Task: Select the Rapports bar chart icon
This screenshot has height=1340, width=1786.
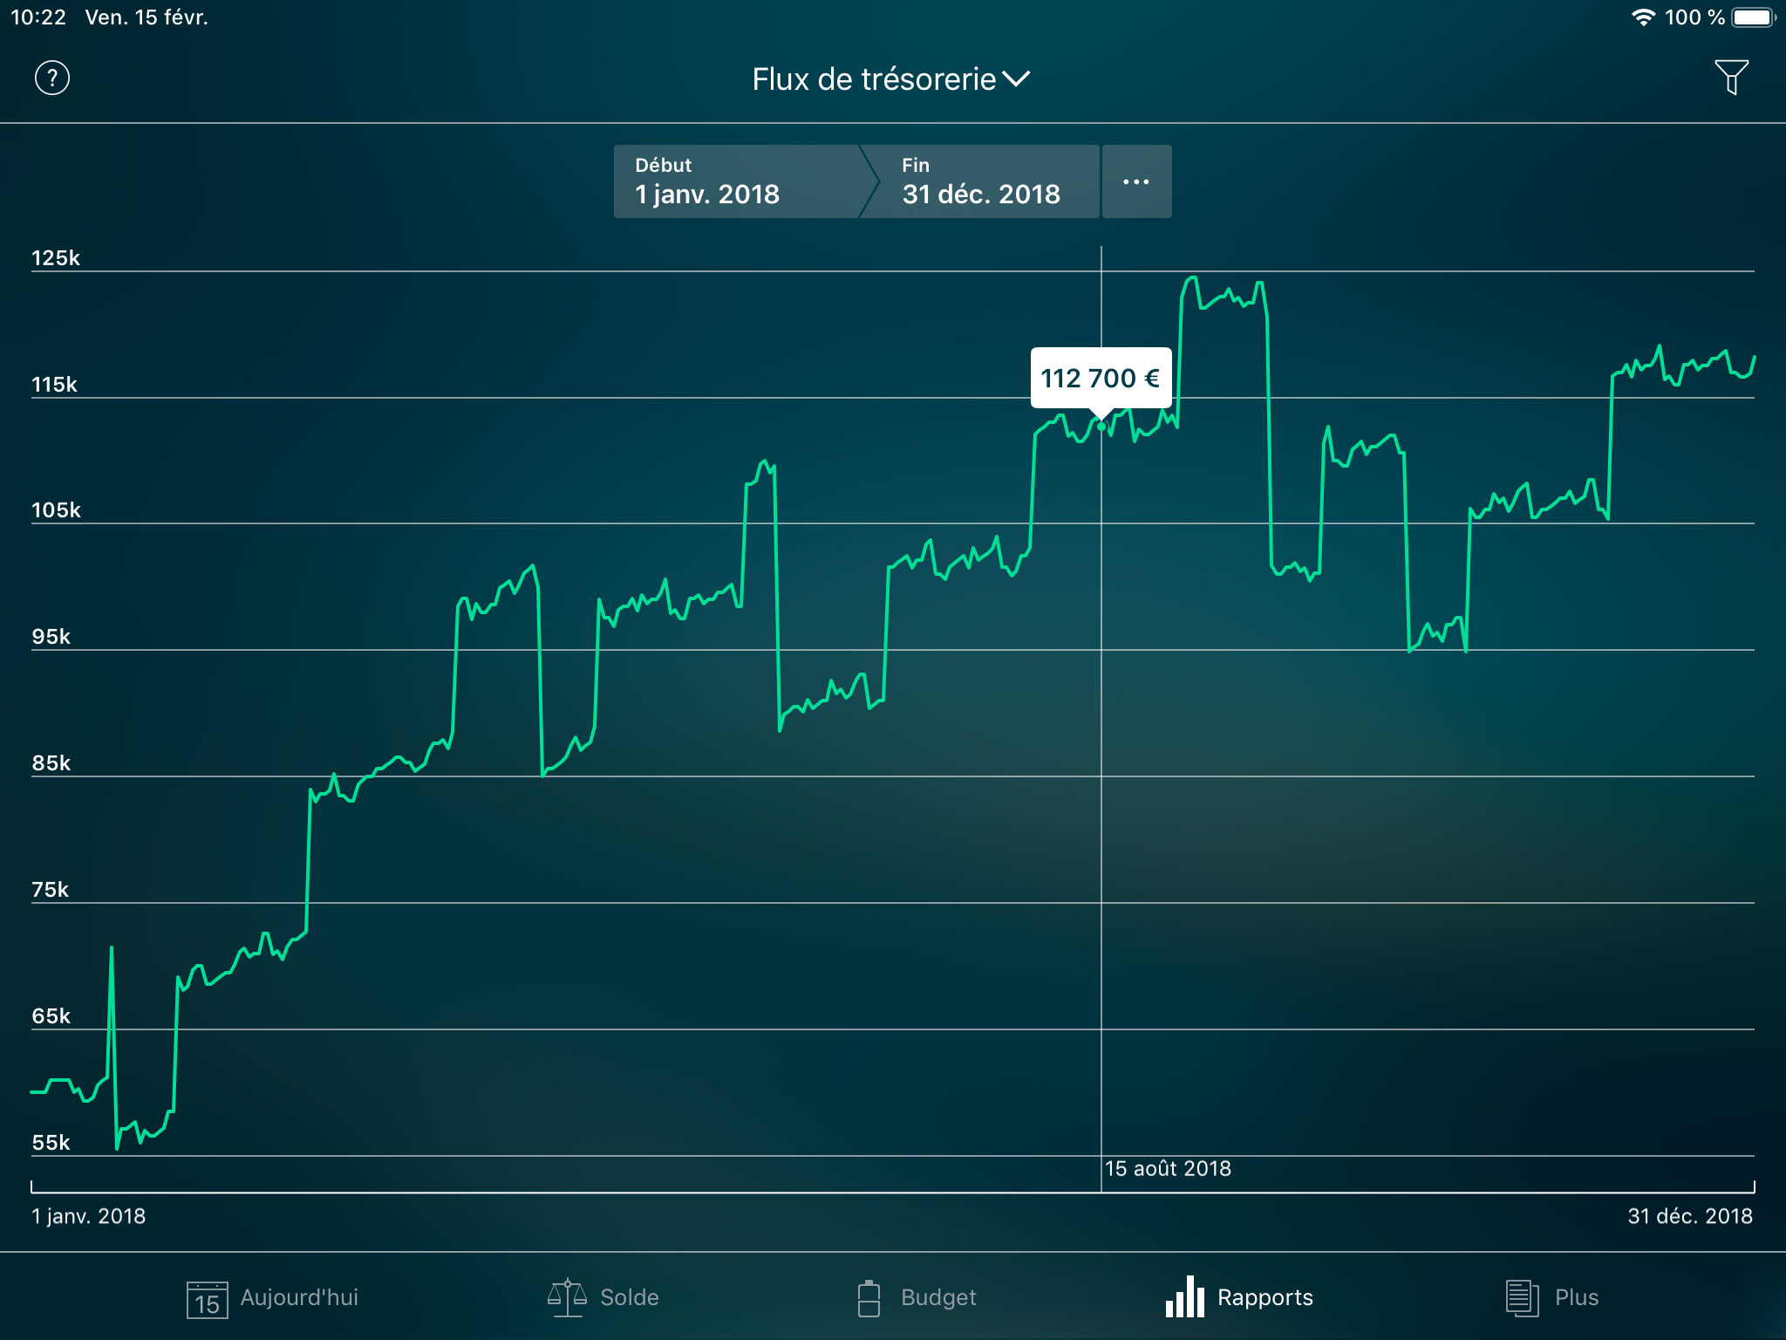Action: click(1183, 1296)
